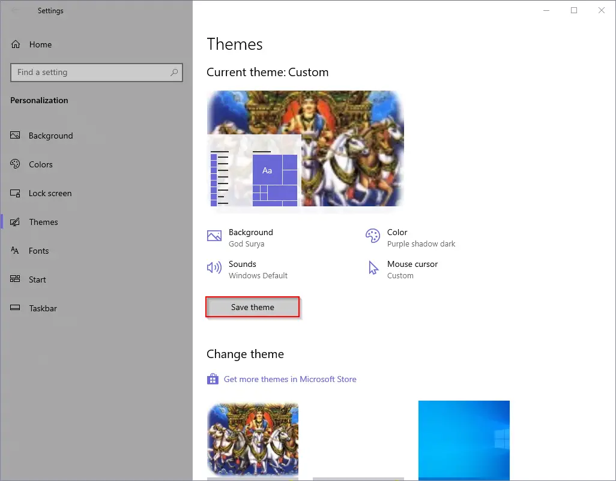
Task: Select Themes in the sidebar
Action: [x=96, y=222]
